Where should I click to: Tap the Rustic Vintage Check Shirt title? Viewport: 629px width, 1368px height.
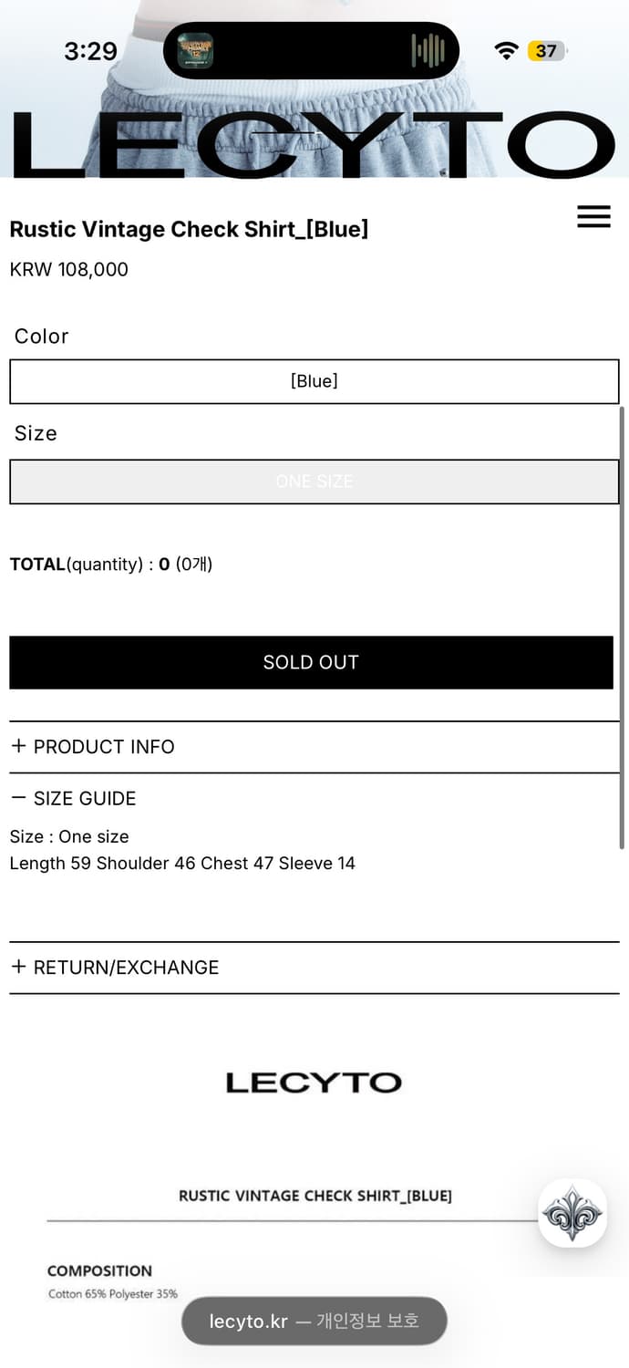coord(189,229)
